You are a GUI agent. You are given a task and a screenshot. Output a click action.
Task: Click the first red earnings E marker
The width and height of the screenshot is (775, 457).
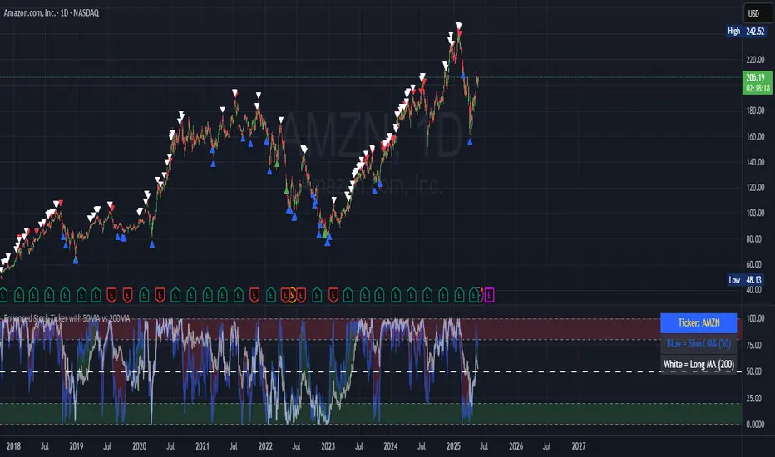[x=112, y=293]
